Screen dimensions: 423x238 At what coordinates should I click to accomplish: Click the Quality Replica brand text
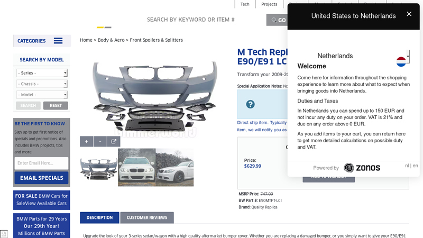[264, 207]
